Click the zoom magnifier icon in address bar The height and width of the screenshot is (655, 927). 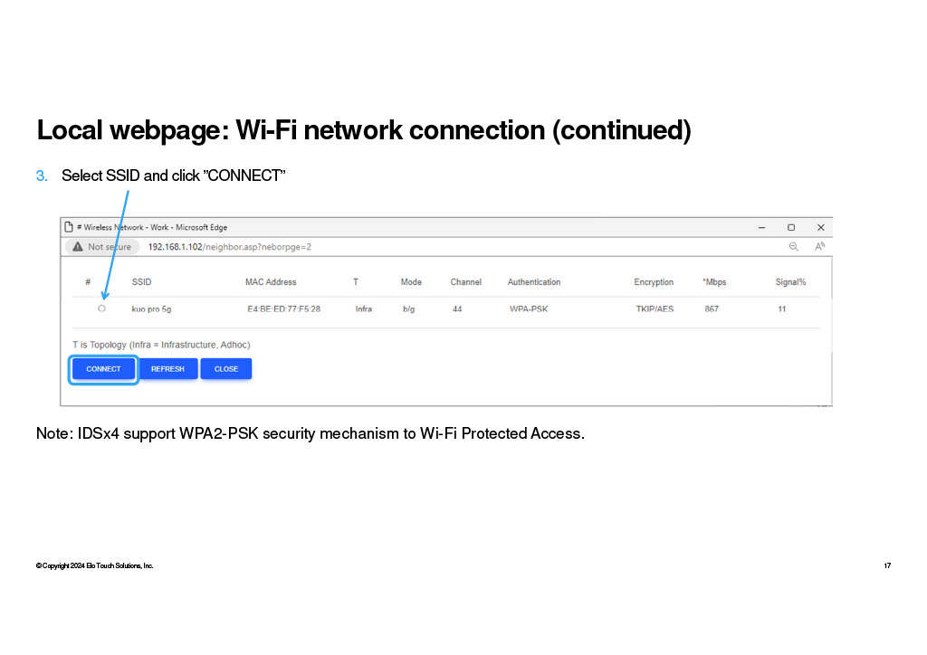793,247
